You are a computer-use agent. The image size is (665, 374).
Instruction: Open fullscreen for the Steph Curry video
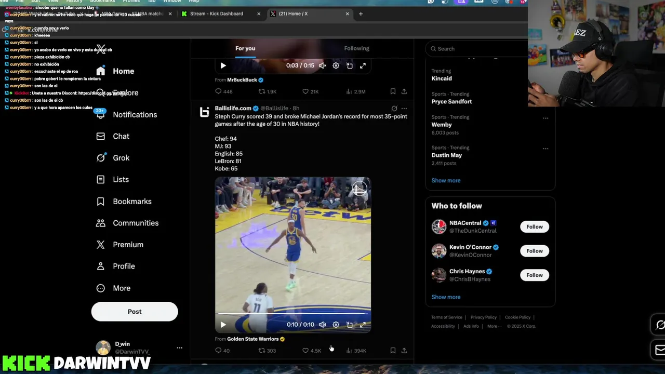point(363,325)
